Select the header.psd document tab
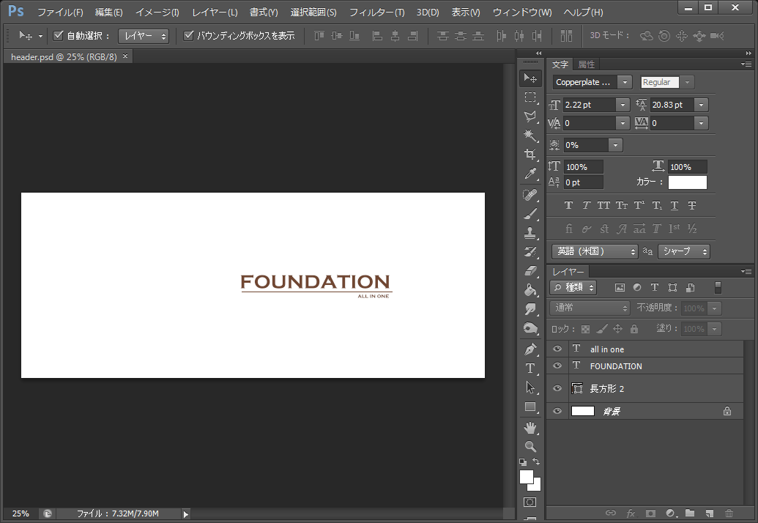This screenshot has width=758, height=523. [x=64, y=56]
